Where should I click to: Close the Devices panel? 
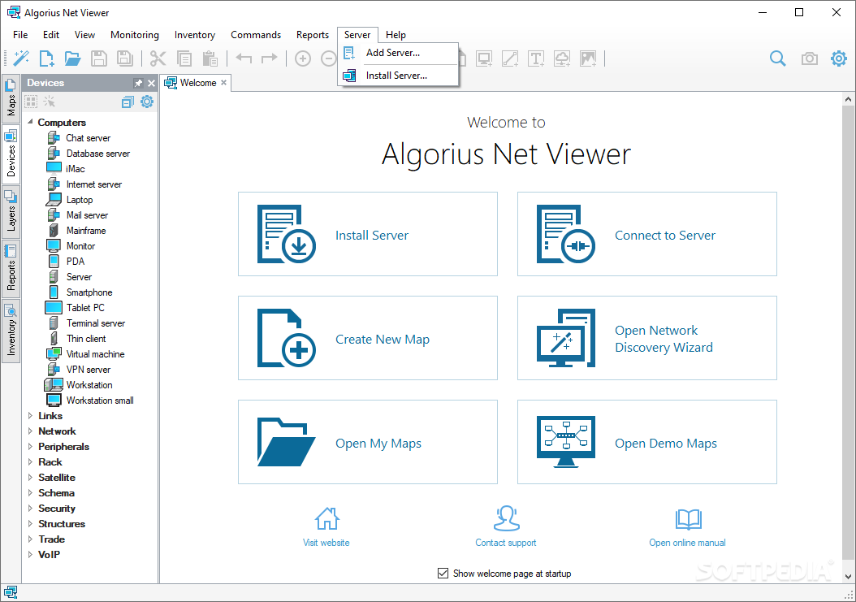[x=151, y=83]
